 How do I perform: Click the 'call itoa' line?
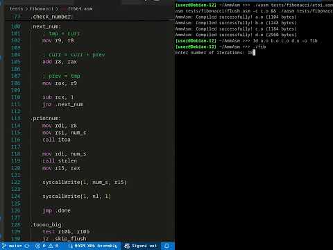coord(56,140)
